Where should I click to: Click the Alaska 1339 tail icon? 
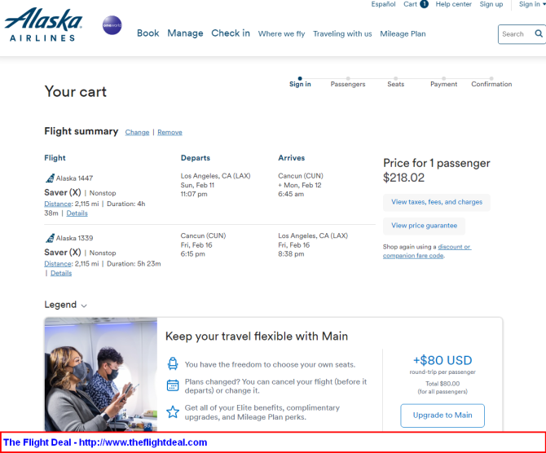point(50,238)
